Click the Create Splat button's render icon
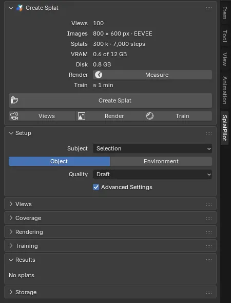 (14, 100)
